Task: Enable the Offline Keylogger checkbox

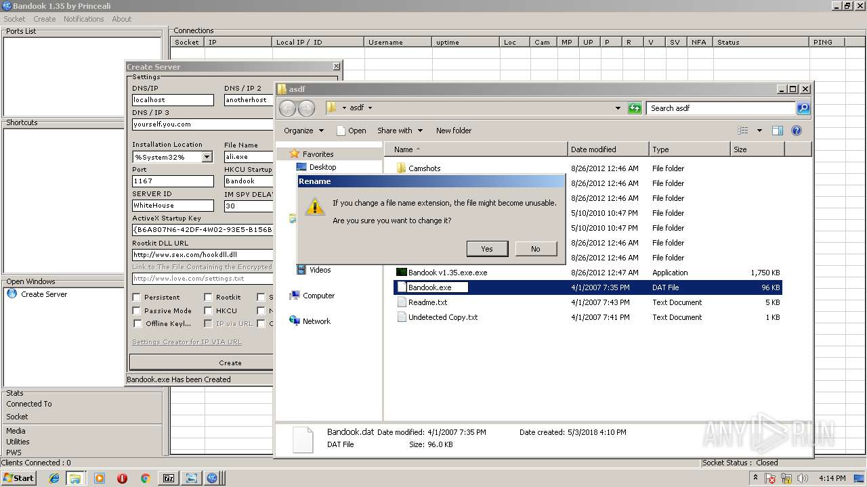Action: click(137, 323)
